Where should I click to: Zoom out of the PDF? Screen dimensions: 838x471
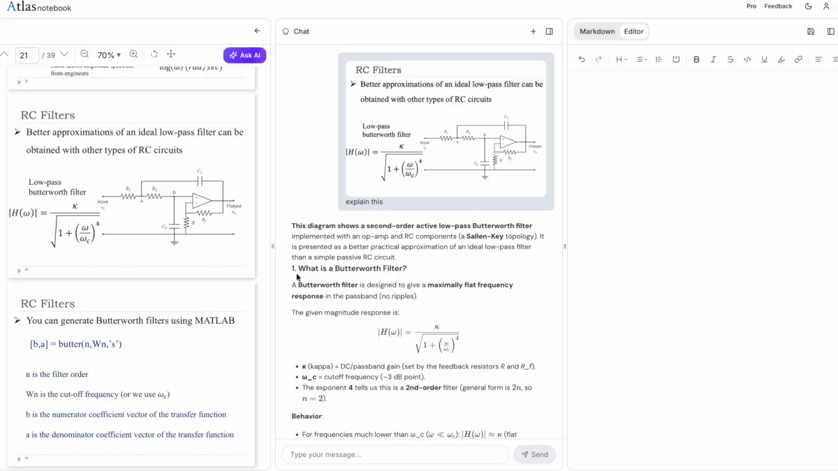pyautogui.click(x=84, y=54)
